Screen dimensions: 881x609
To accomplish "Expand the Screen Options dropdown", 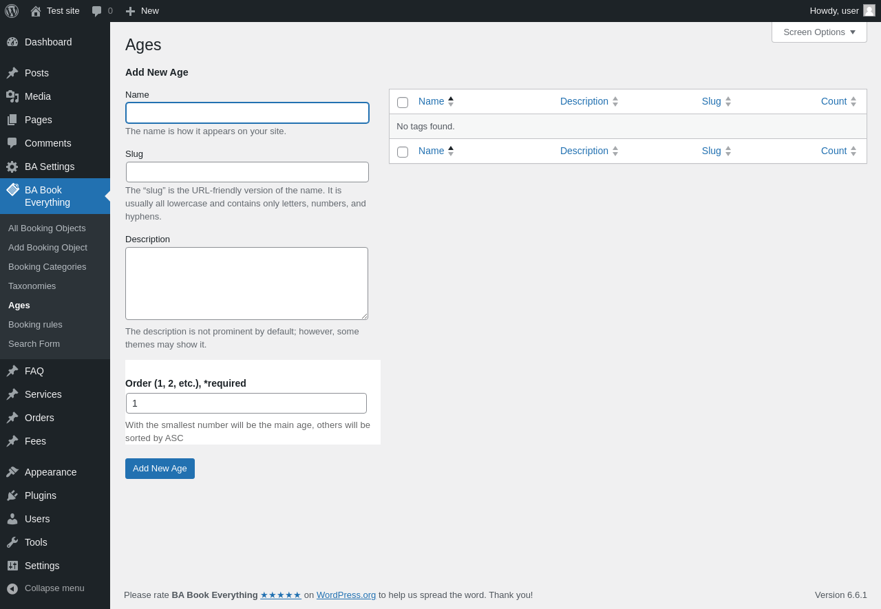I will point(819,32).
